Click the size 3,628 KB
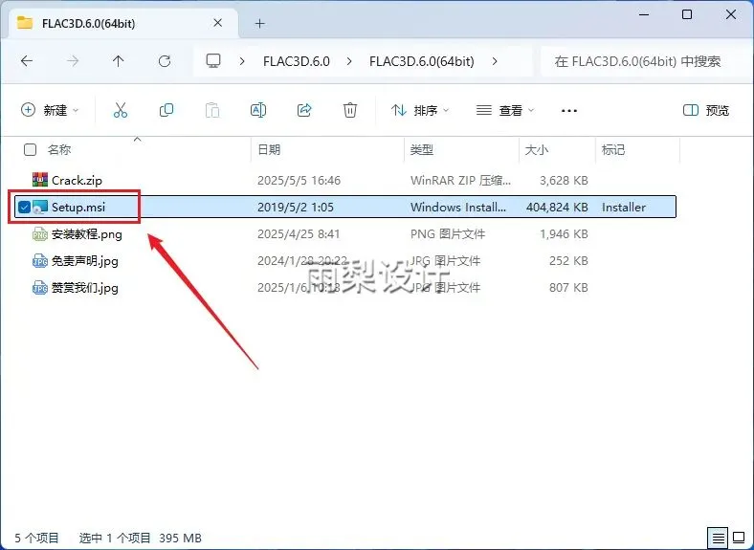Viewport: 754px width, 550px height. tap(564, 180)
